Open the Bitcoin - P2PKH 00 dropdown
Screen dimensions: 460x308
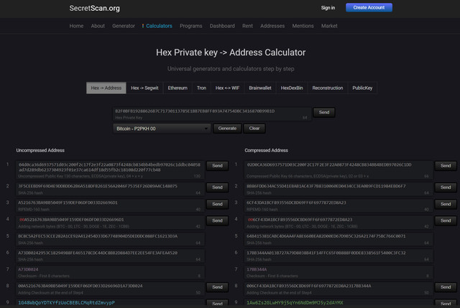[162, 129]
